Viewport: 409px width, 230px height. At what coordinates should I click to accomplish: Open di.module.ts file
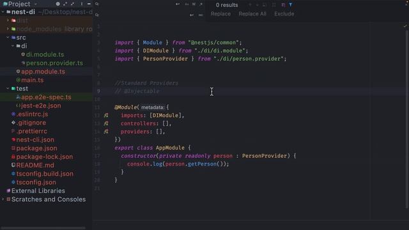[x=45, y=54]
